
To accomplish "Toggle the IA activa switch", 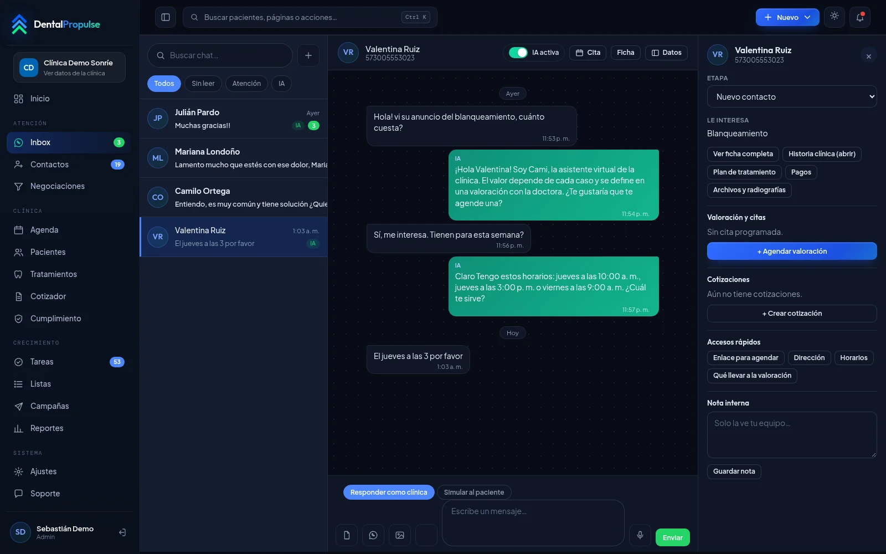I will coord(518,53).
